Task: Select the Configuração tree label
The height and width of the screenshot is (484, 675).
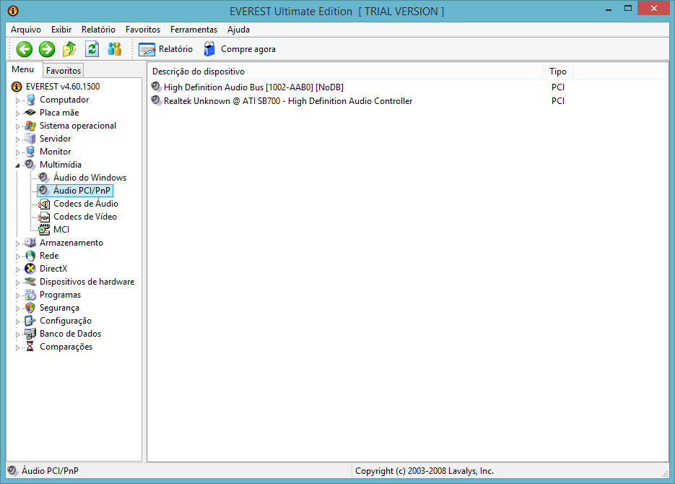Action: 66,321
